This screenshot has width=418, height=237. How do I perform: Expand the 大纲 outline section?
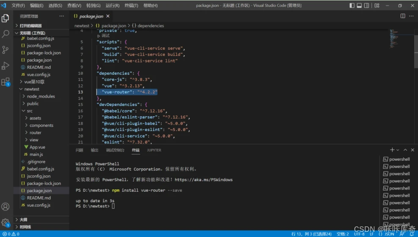(x=42, y=219)
